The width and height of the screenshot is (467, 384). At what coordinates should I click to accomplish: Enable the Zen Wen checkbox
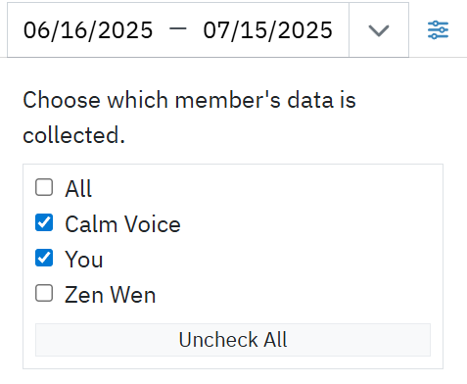(x=44, y=293)
